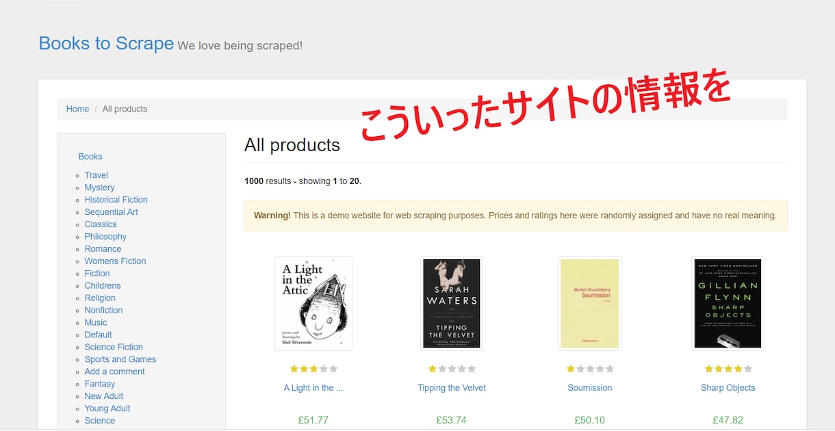The height and width of the screenshot is (431, 835).
Task: Click the star rating under Soumission
Action: pyautogui.click(x=590, y=369)
